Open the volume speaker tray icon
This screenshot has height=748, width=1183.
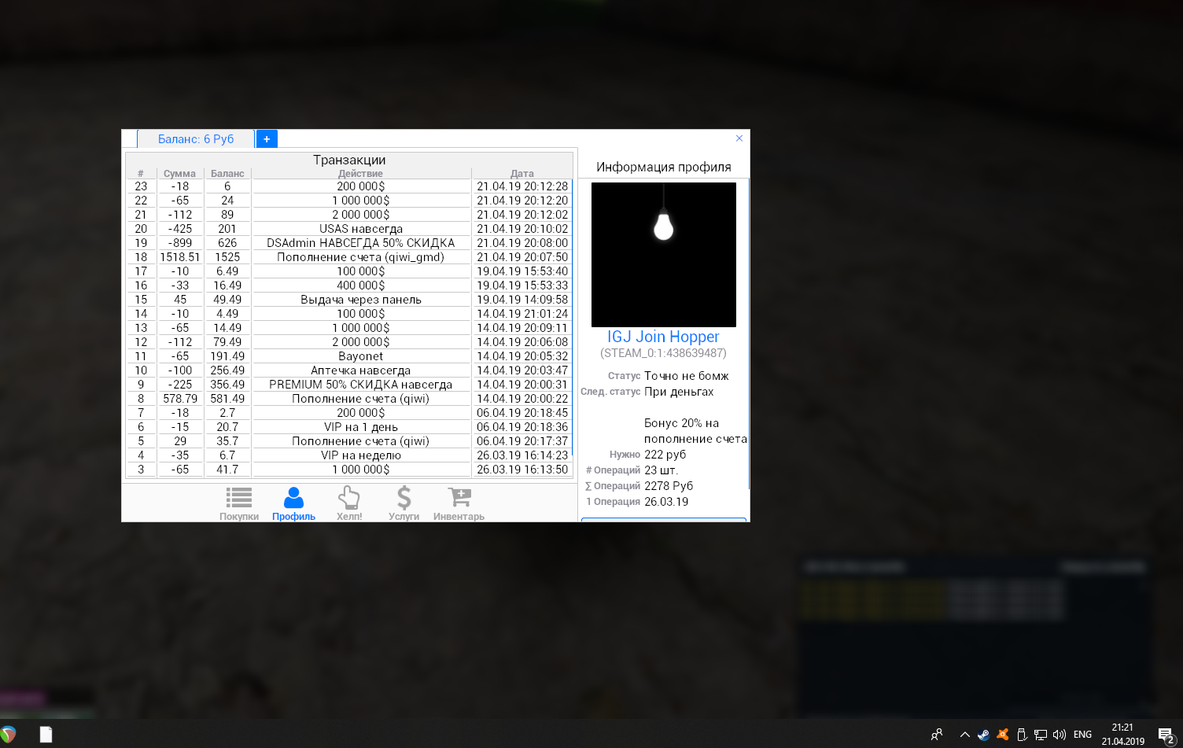(1059, 735)
